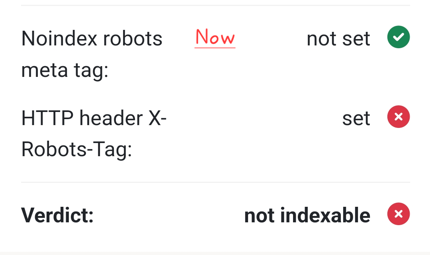Select the 'set' status value

pyautogui.click(x=356, y=118)
